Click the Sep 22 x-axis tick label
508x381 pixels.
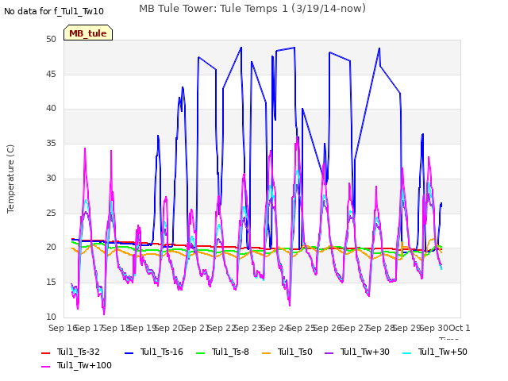point(222,328)
